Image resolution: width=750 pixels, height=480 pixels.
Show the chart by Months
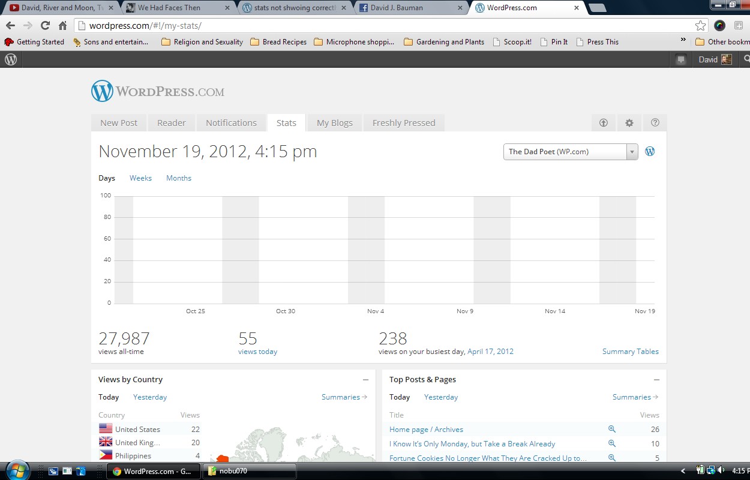tap(179, 178)
